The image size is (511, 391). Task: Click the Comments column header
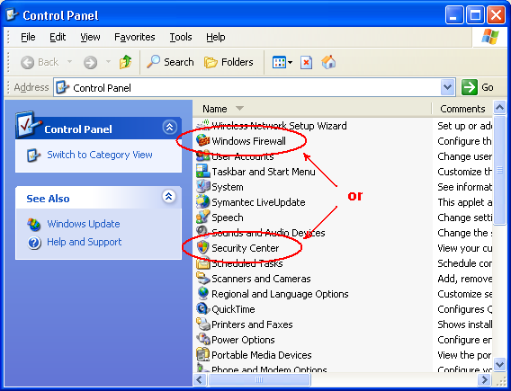click(462, 109)
